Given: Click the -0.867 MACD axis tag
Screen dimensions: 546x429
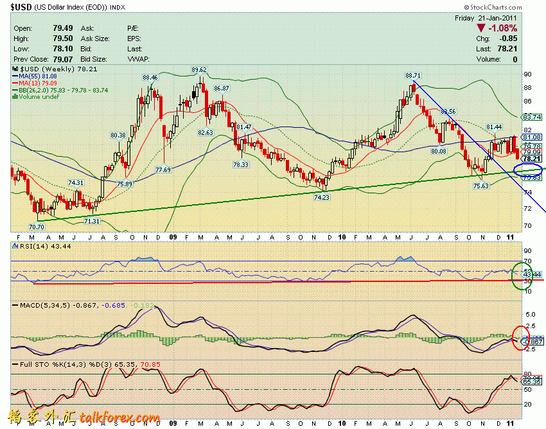Looking at the screenshot, I should [x=533, y=342].
